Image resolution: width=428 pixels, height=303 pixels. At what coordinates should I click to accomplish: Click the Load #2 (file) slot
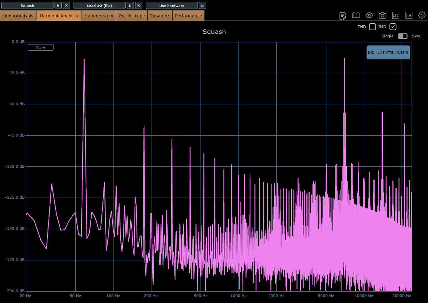(100, 6)
